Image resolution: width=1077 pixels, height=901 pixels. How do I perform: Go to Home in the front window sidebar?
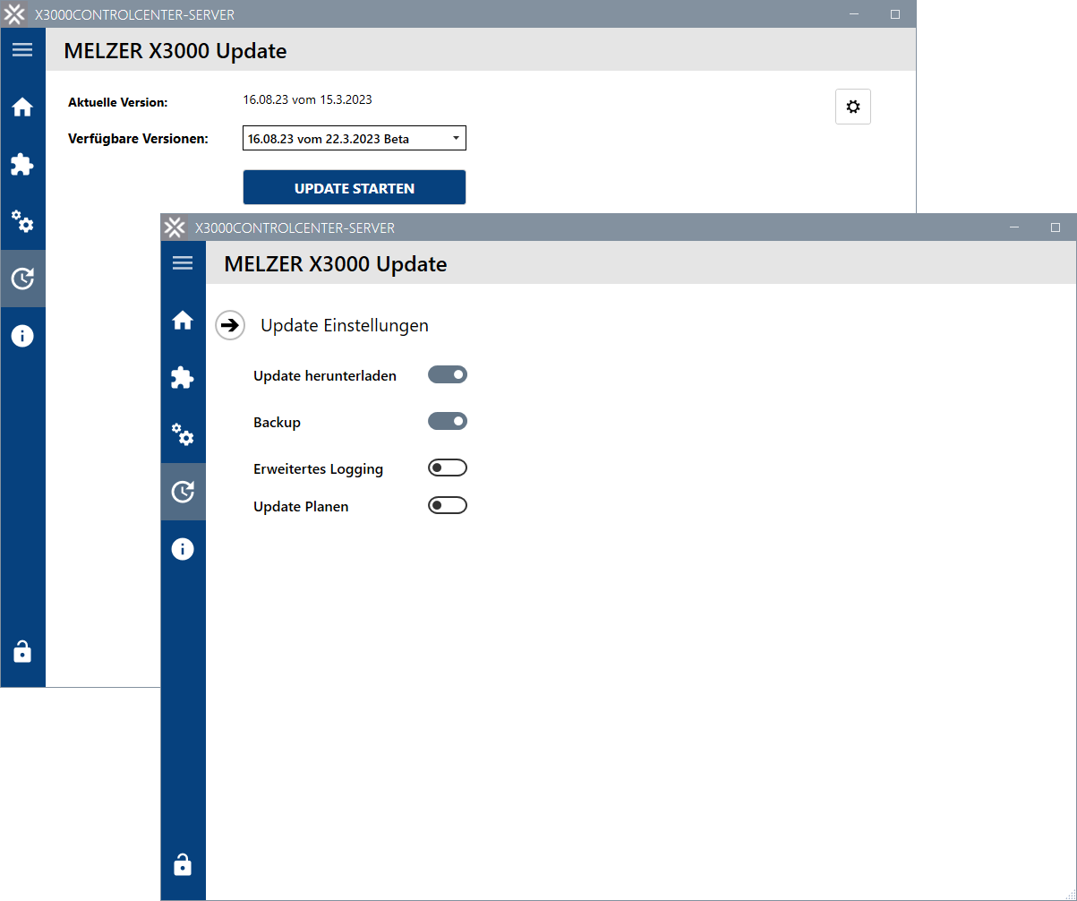(183, 320)
